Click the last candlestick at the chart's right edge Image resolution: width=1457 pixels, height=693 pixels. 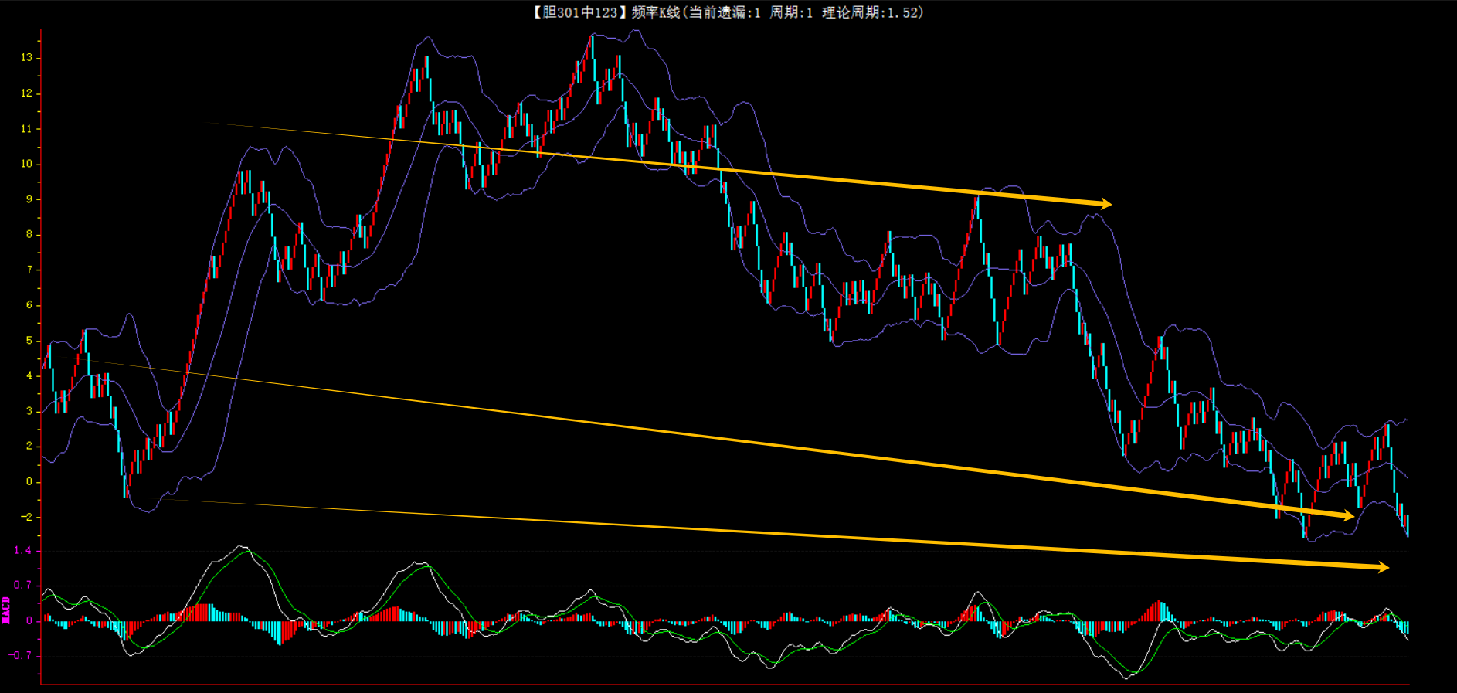(1408, 525)
